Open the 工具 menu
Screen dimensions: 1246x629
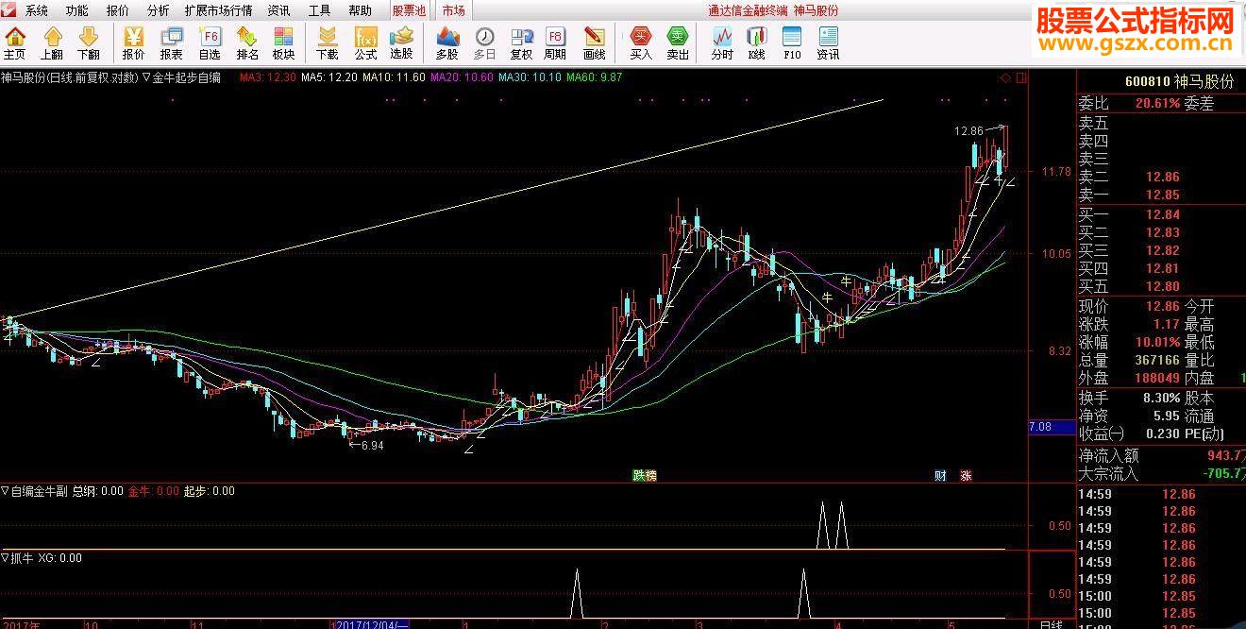pos(319,10)
